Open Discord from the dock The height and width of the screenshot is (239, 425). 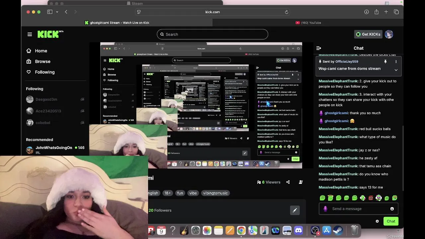pos(298,230)
